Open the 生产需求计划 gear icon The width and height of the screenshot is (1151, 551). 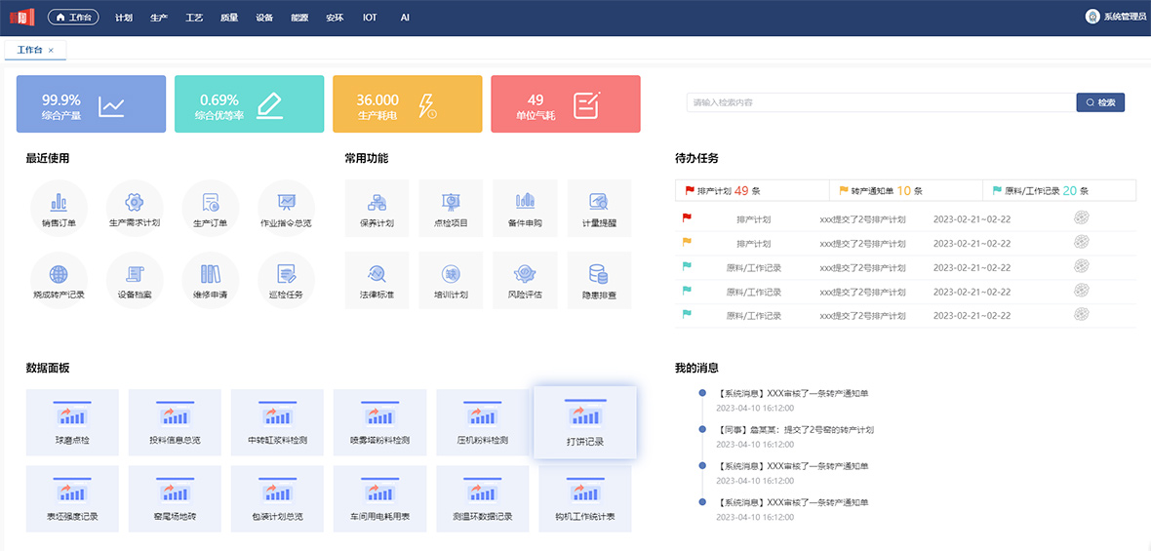pyautogui.click(x=135, y=204)
